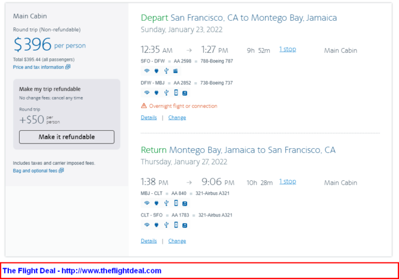Click USB icon for SFO - DFW segment
399x279 pixels.
[166, 71]
